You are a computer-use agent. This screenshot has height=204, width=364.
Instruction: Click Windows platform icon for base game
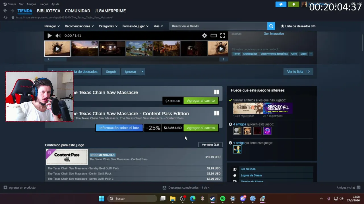[x=216, y=92]
